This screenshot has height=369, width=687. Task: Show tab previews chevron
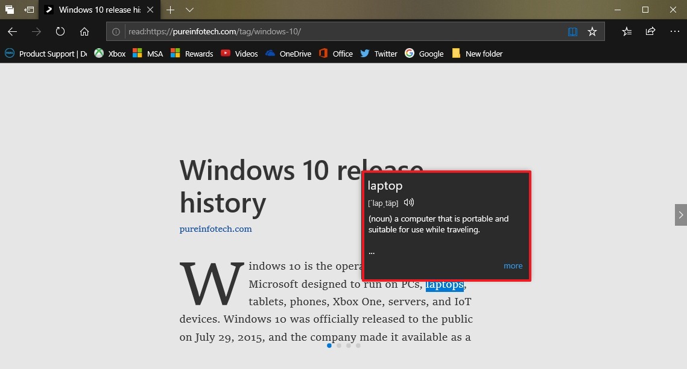pyautogui.click(x=189, y=10)
